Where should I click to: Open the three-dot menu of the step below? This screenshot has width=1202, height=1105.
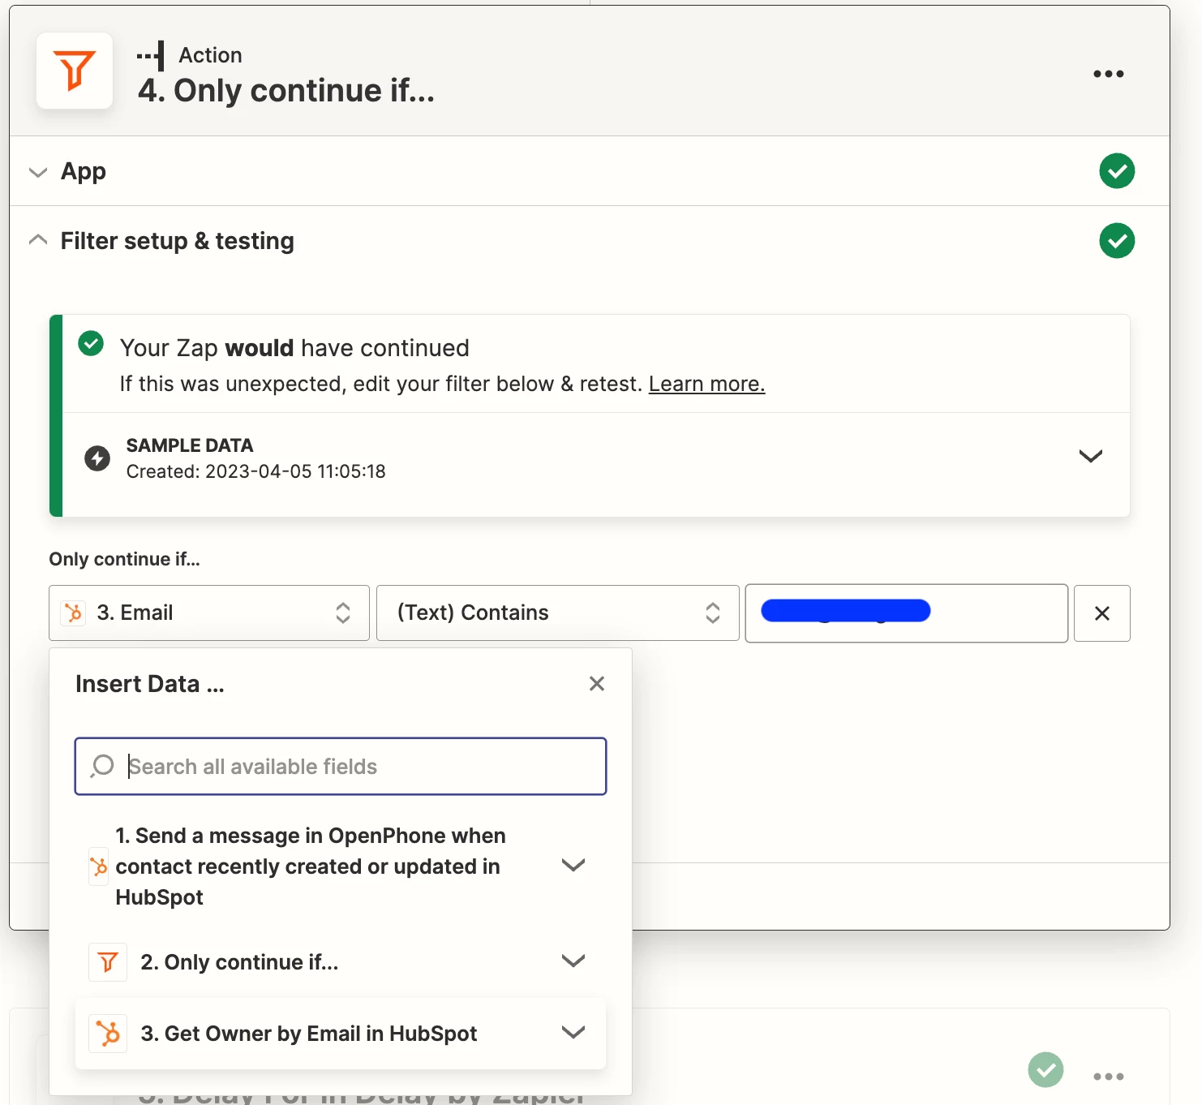pos(1108,1077)
